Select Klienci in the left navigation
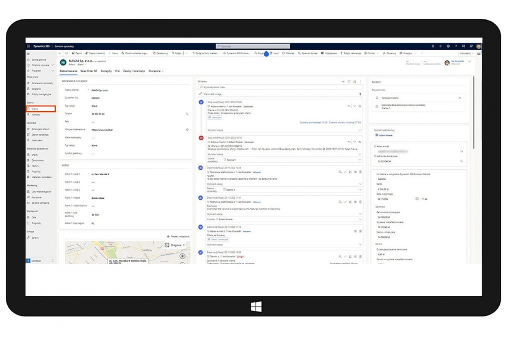This screenshot has height=337, width=505. (40, 109)
